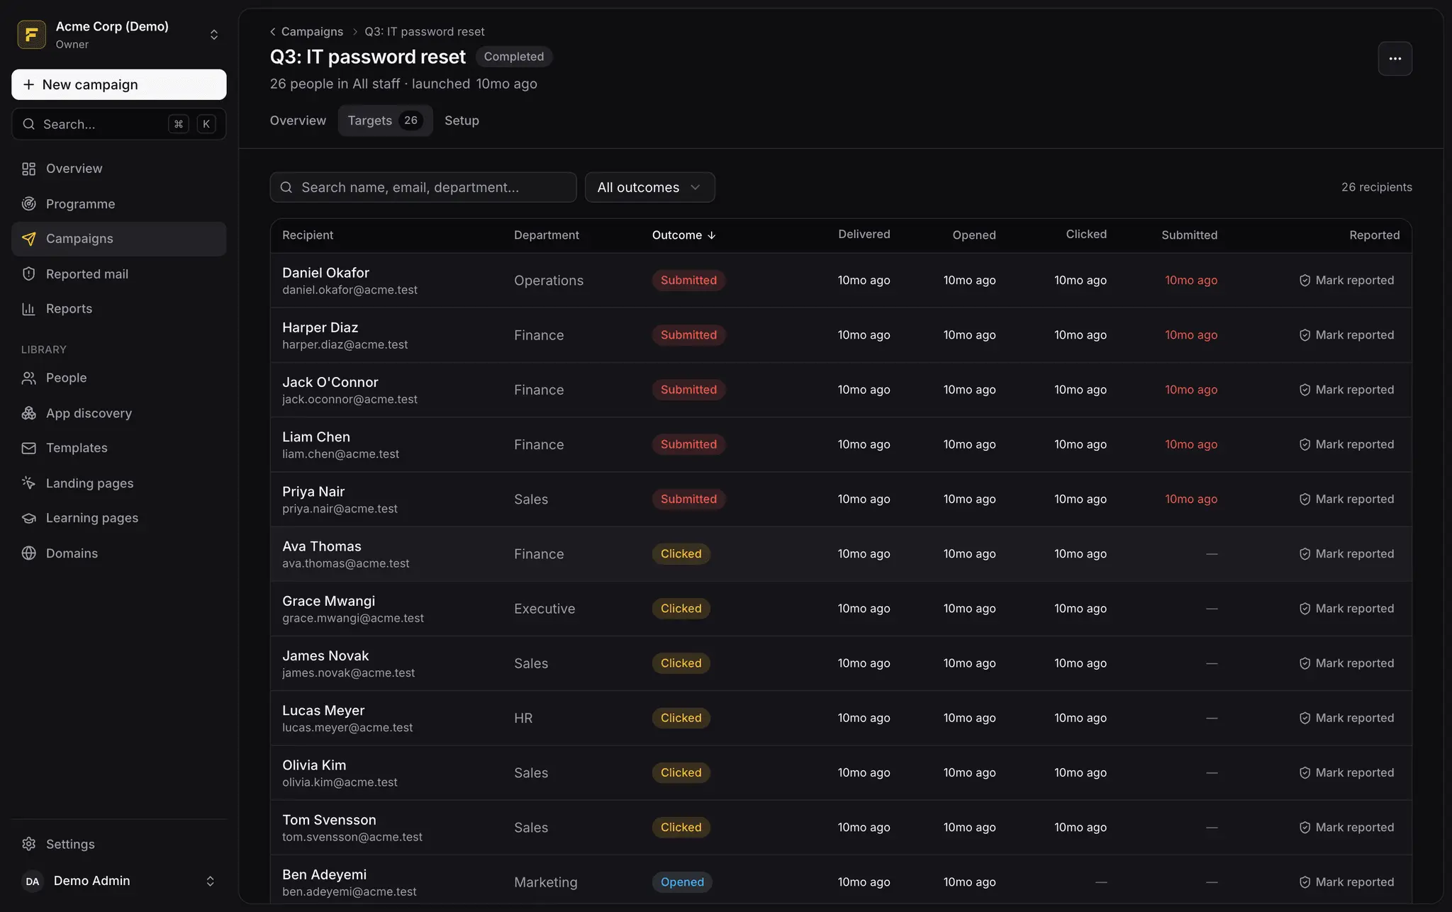Open Settings gear icon

click(x=28, y=844)
